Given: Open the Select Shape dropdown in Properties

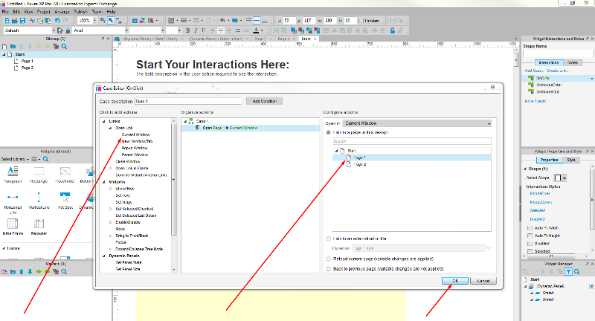Looking at the screenshot, I should [560, 178].
